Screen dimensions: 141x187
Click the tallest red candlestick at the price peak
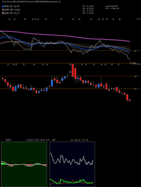pos(73,70)
